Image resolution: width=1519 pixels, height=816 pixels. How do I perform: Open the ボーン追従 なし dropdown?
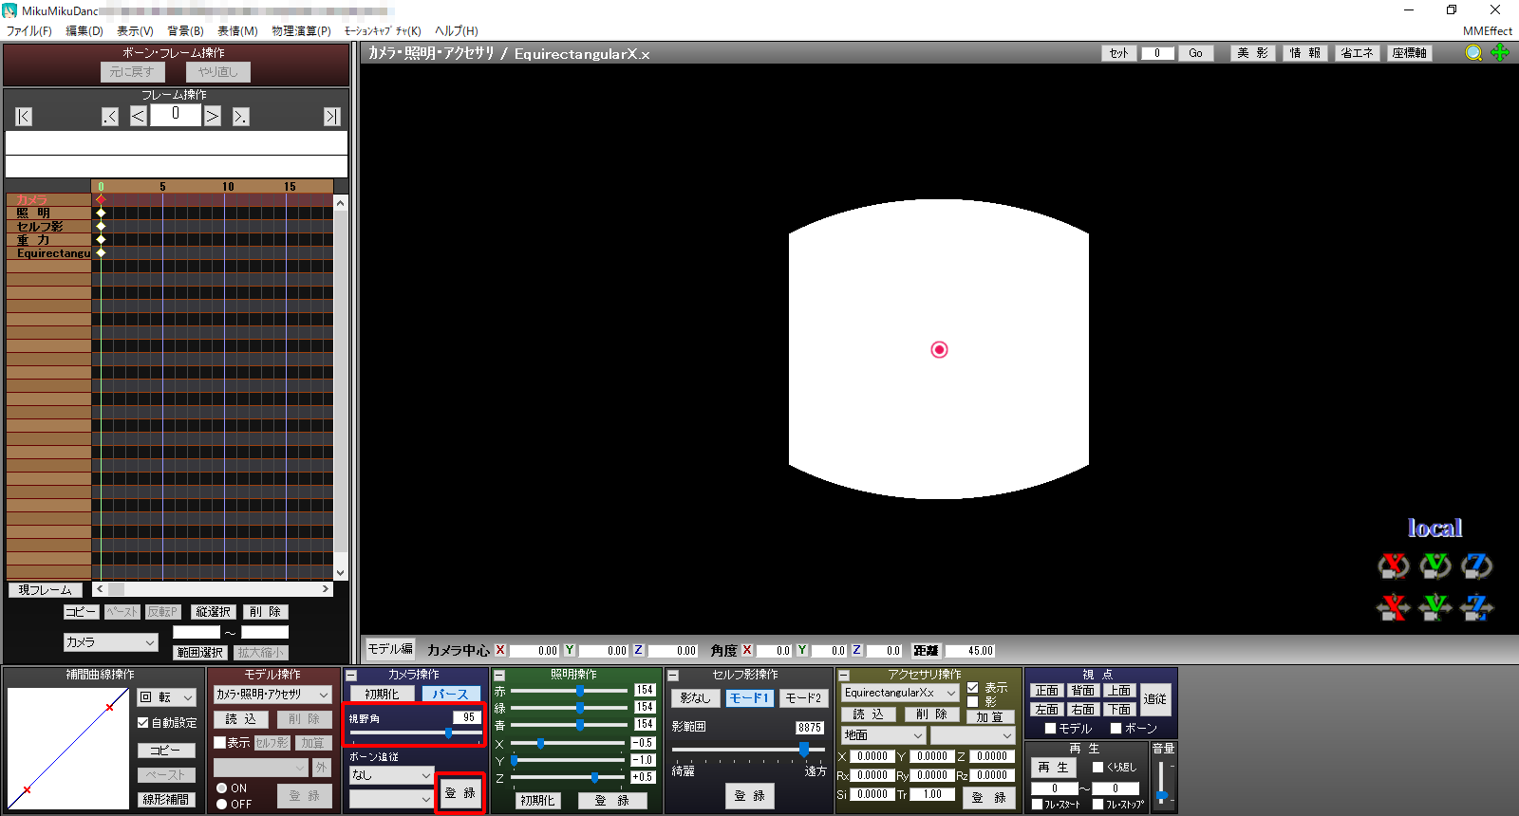point(391,775)
